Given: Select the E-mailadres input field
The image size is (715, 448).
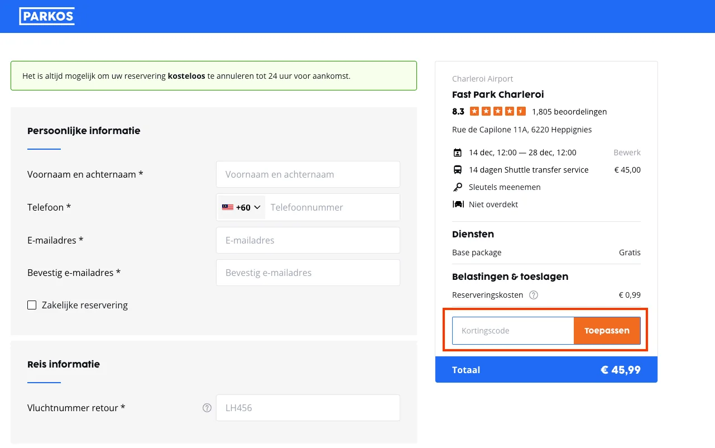Looking at the screenshot, I should coord(308,240).
